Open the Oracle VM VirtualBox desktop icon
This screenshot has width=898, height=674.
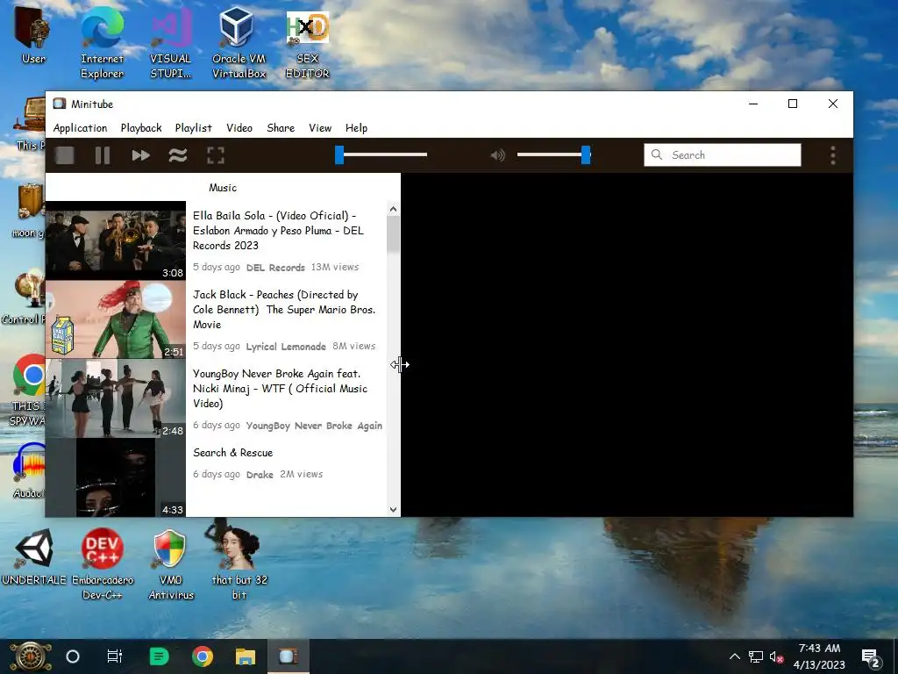pos(239,43)
